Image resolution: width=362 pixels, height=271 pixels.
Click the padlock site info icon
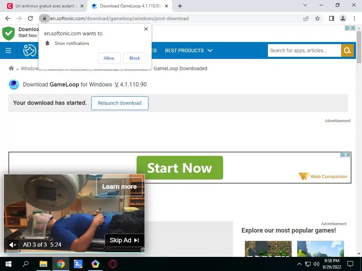point(44,18)
